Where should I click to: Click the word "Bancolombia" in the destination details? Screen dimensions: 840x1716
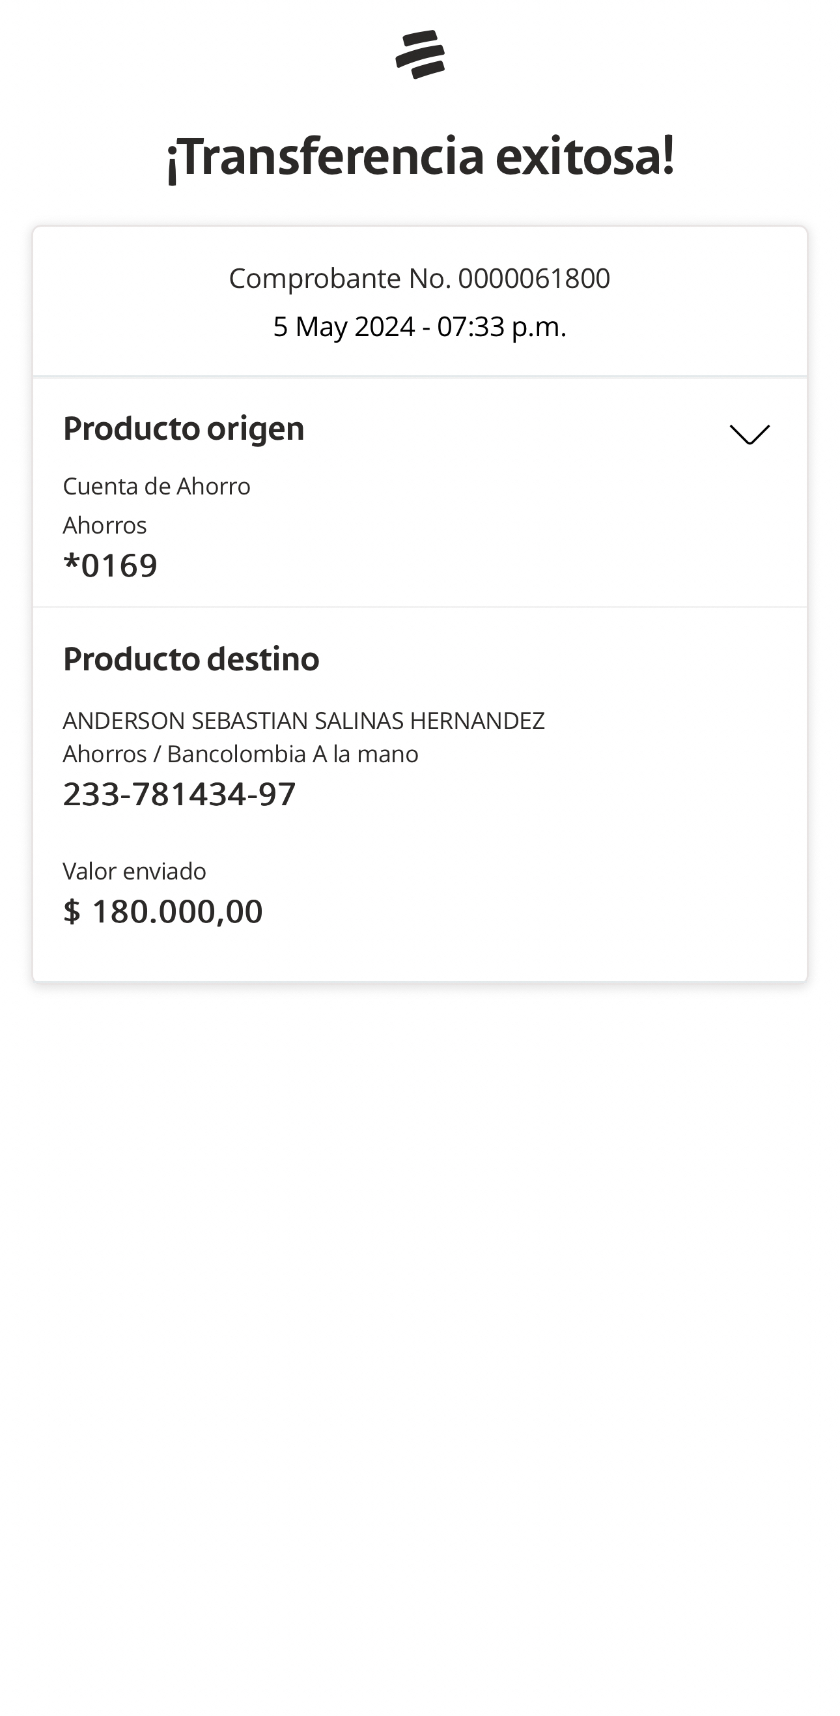pyautogui.click(x=236, y=754)
